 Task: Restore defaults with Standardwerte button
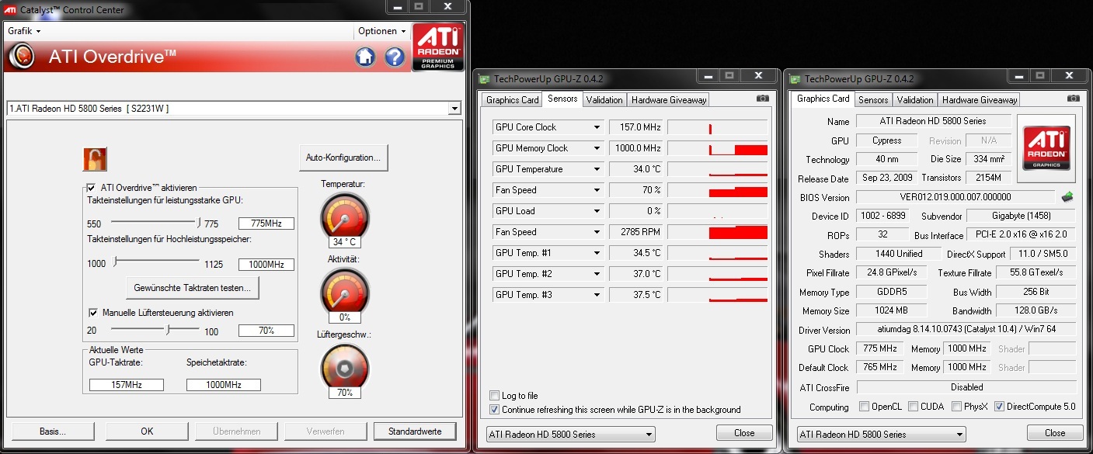coord(415,431)
